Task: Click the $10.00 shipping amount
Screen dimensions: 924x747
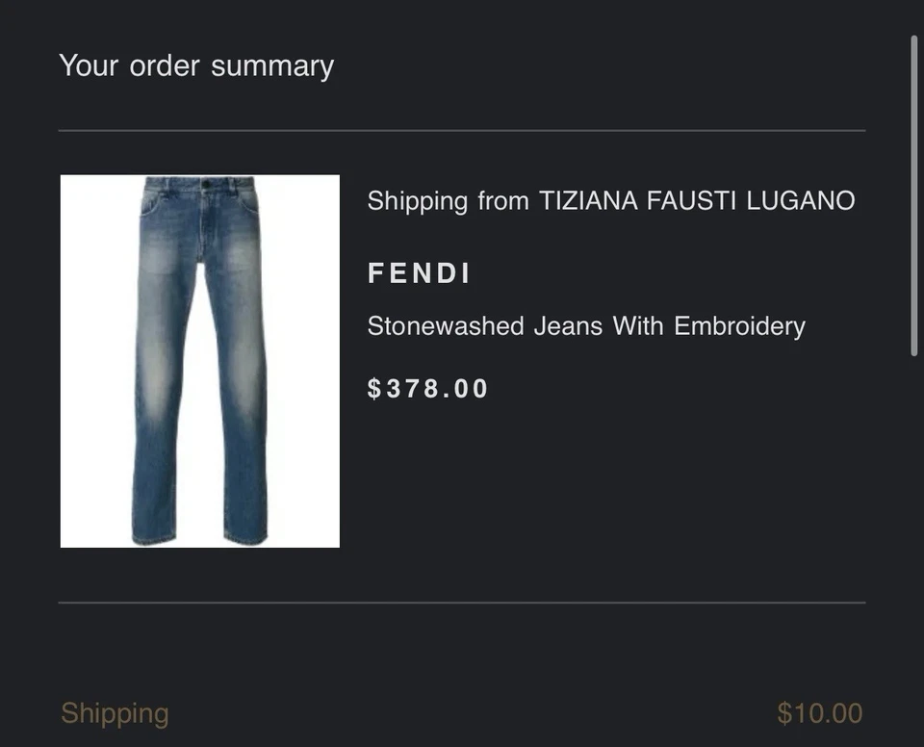Action: pos(820,712)
